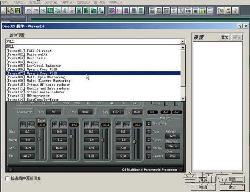Toggle the first band's Solo button
This screenshot has width=250, height=192.
click(x=23, y=124)
